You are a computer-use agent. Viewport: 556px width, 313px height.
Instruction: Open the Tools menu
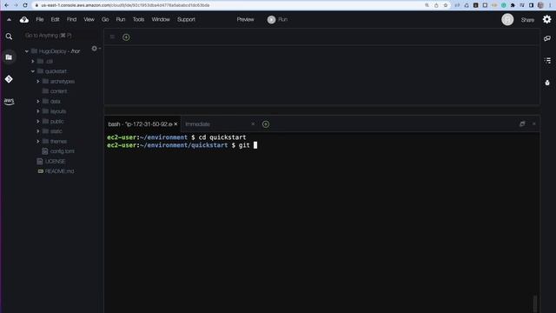138,19
